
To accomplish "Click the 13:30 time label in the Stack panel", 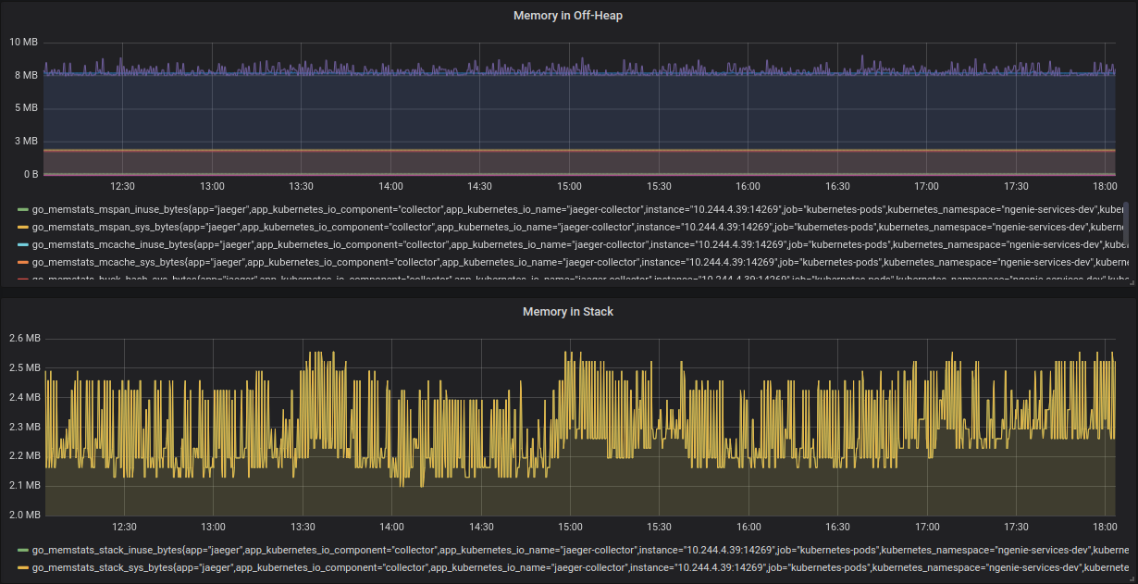I will pos(302,527).
